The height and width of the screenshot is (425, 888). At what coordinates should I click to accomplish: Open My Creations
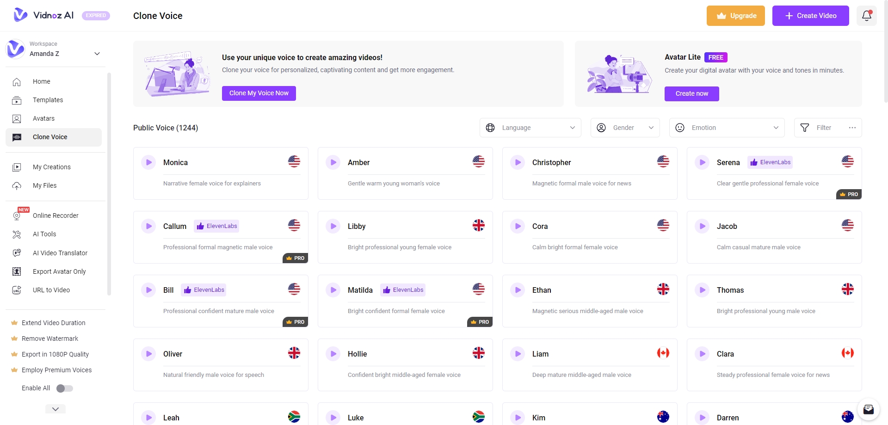click(54, 167)
